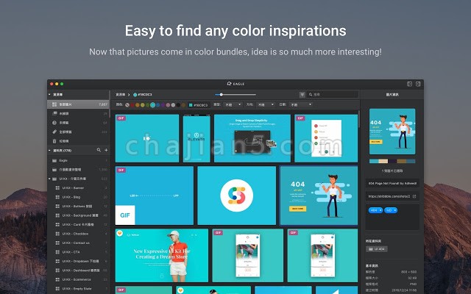Click the UI Kit - CTA grid icon
Image resolution: width=471 pixels, height=294 pixels.
pyautogui.click(x=57, y=252)
